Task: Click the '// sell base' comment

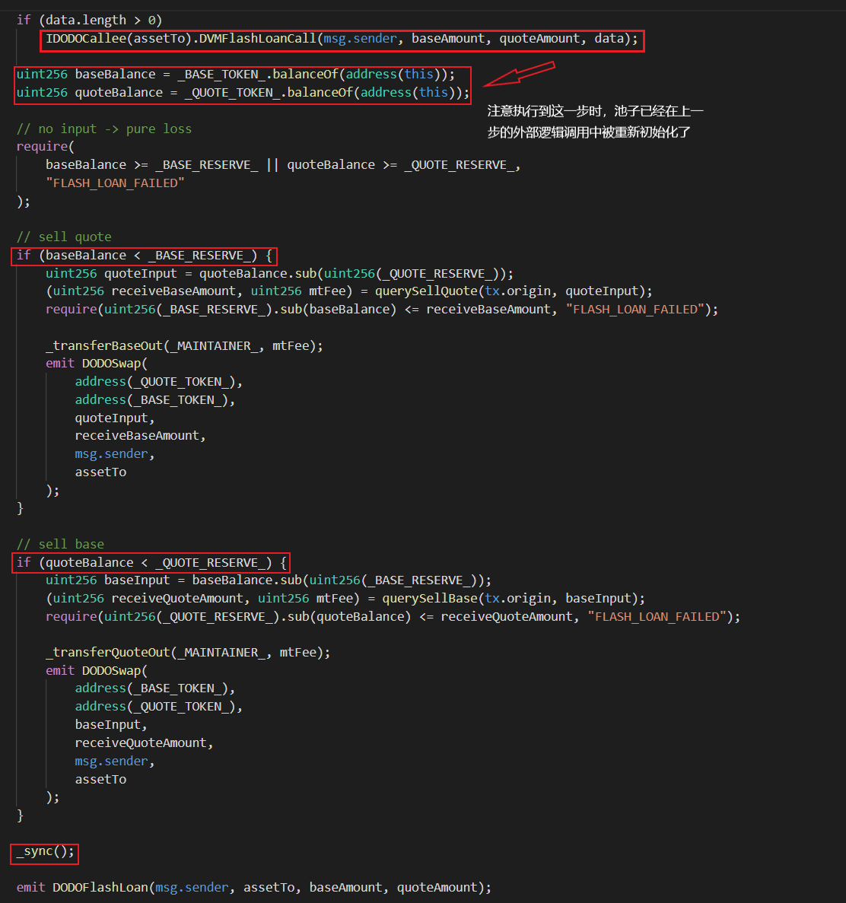Action: click(60, 544)
